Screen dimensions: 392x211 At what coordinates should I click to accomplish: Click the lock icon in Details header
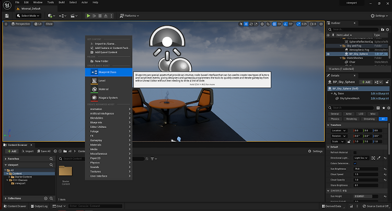[387, 82]
